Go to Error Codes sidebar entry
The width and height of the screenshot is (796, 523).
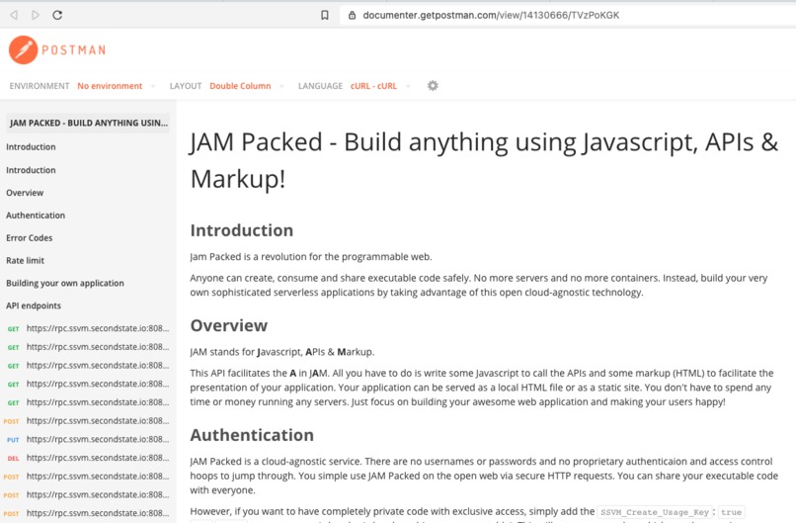coord(29,238)
